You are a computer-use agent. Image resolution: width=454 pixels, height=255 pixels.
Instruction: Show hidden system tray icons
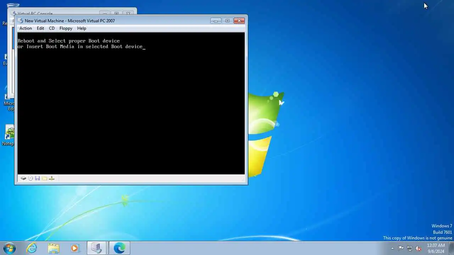tap(392, 249)
